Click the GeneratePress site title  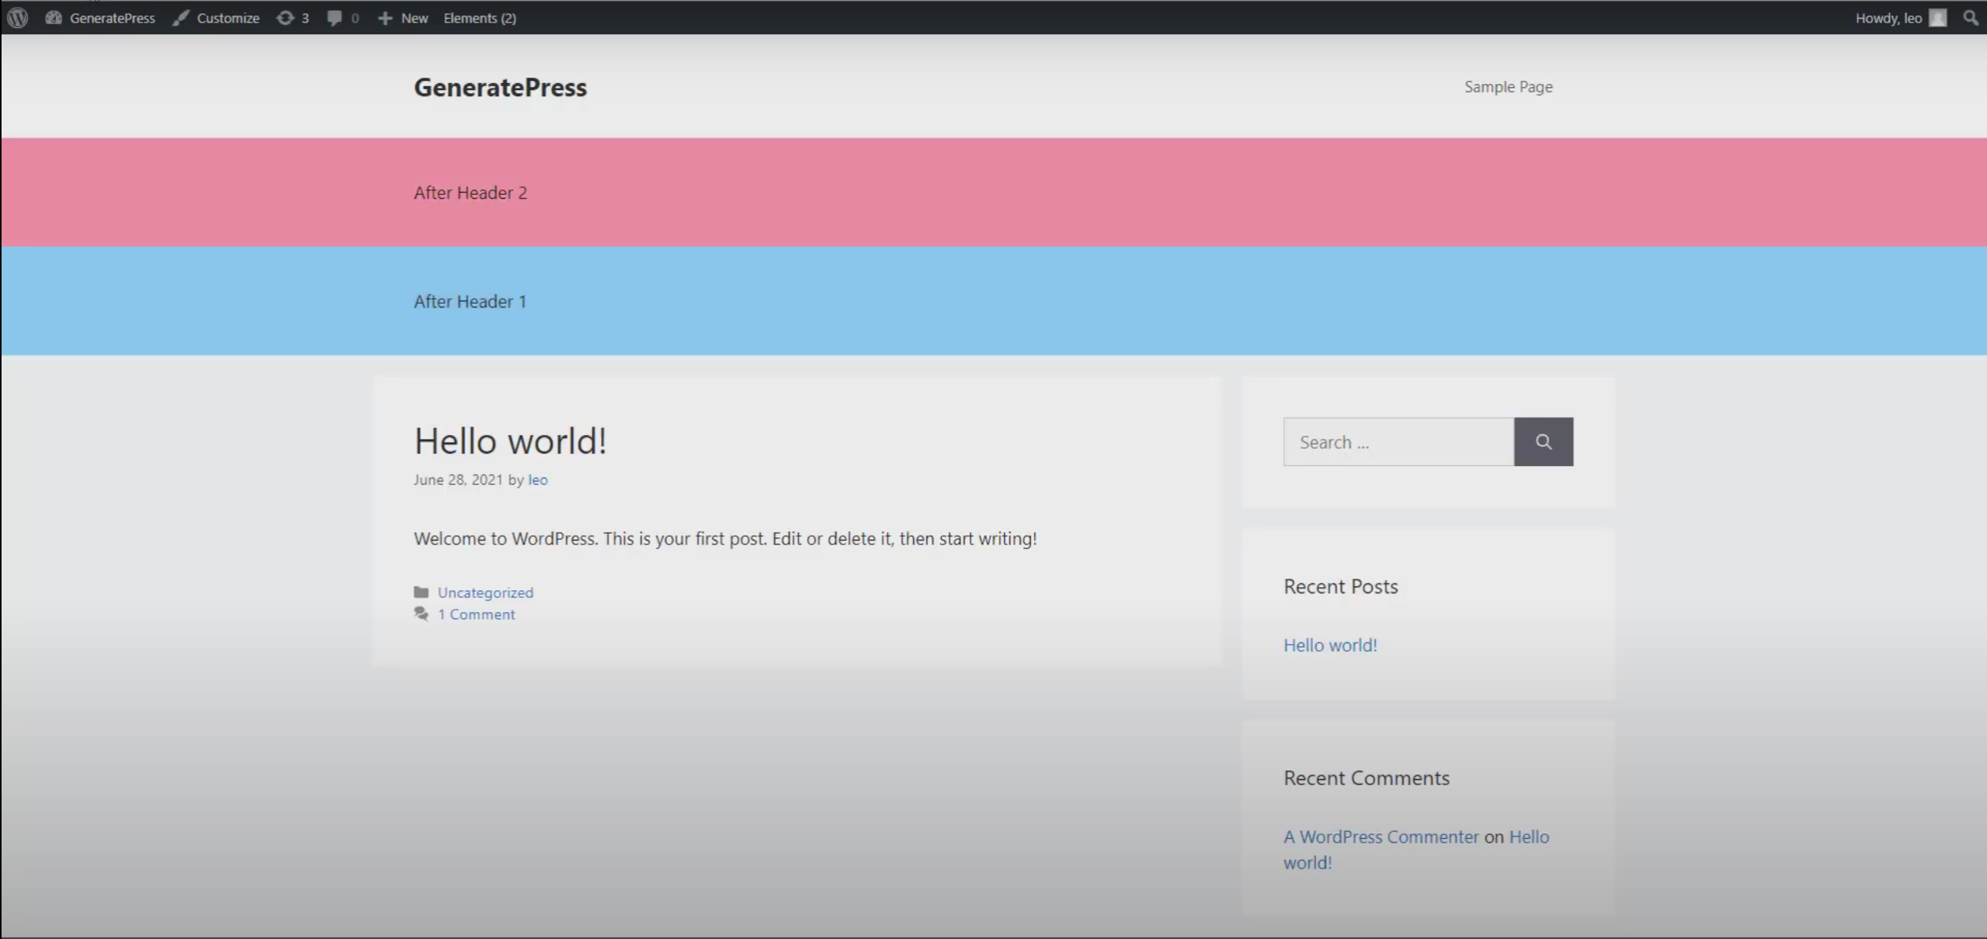pos(500,87)
